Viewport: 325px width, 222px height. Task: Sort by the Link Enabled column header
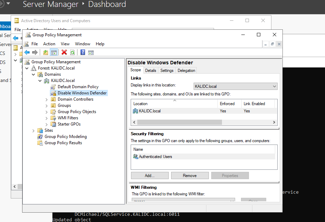click(258, 104)
